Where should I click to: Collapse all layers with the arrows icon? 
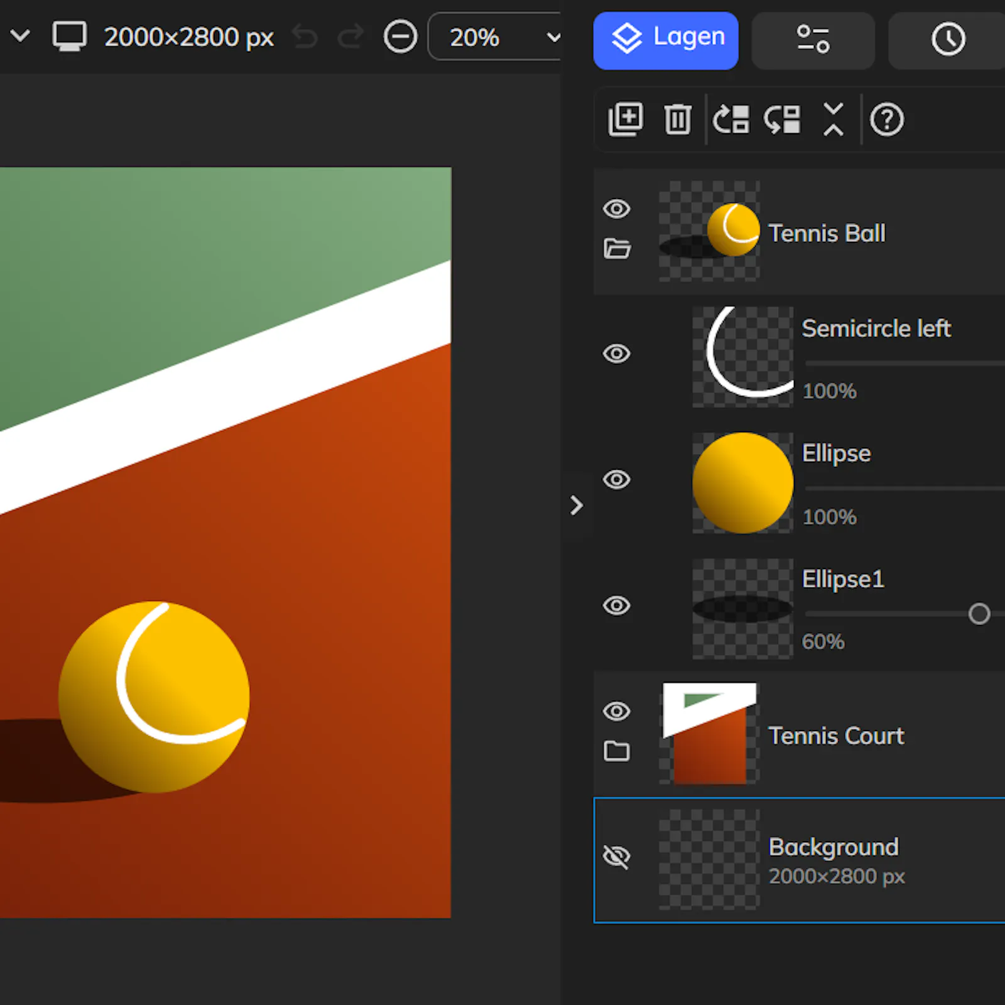(x=834, y=119)
